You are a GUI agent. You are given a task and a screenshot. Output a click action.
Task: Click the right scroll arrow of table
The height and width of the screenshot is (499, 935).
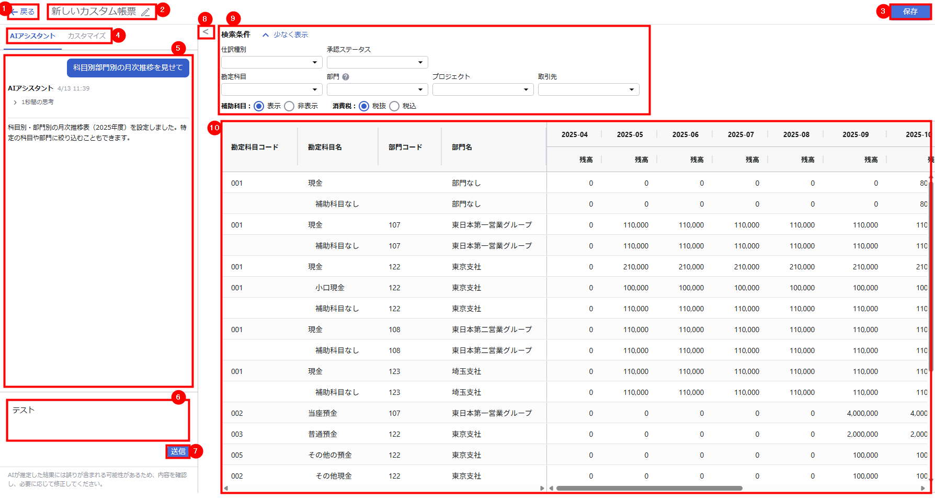(923, 489)
